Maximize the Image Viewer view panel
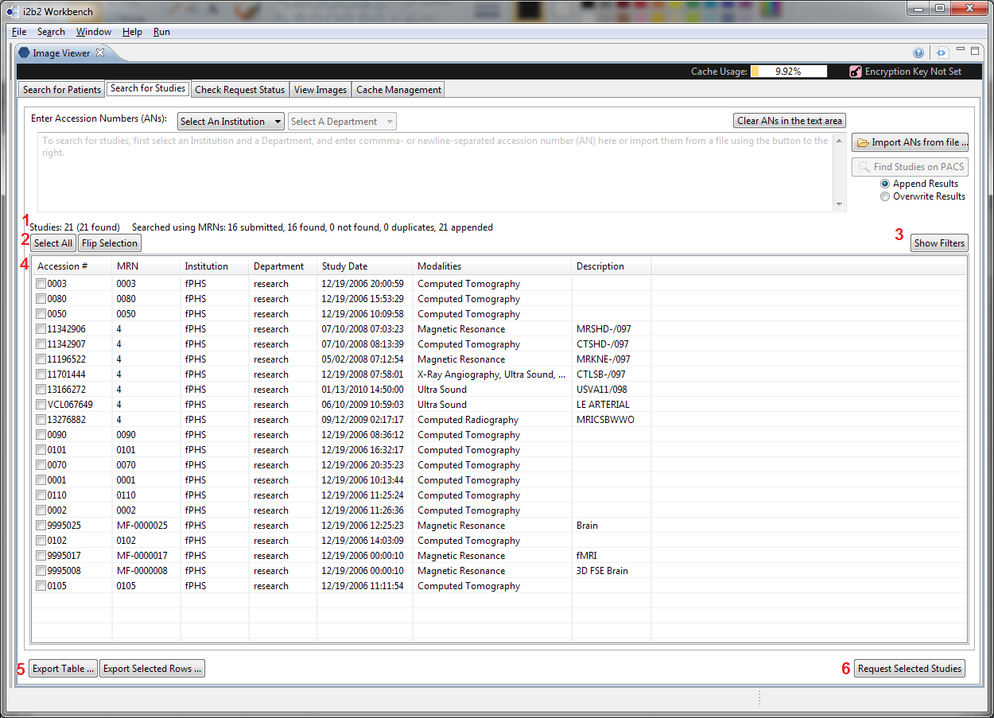 tap(975, 51)
